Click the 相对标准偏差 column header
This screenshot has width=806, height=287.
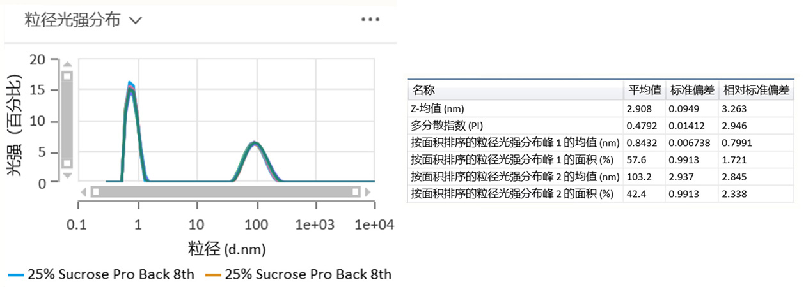[x=755, y=90]
